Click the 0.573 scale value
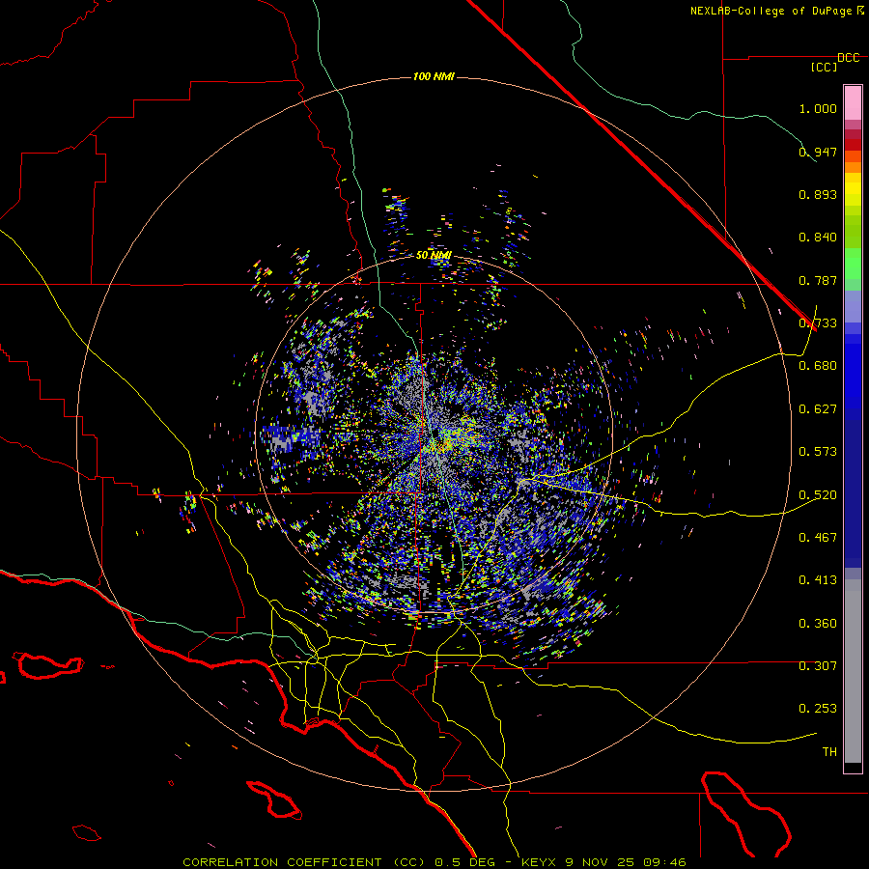Screen dimensions: 869x869 pos(818,452)
